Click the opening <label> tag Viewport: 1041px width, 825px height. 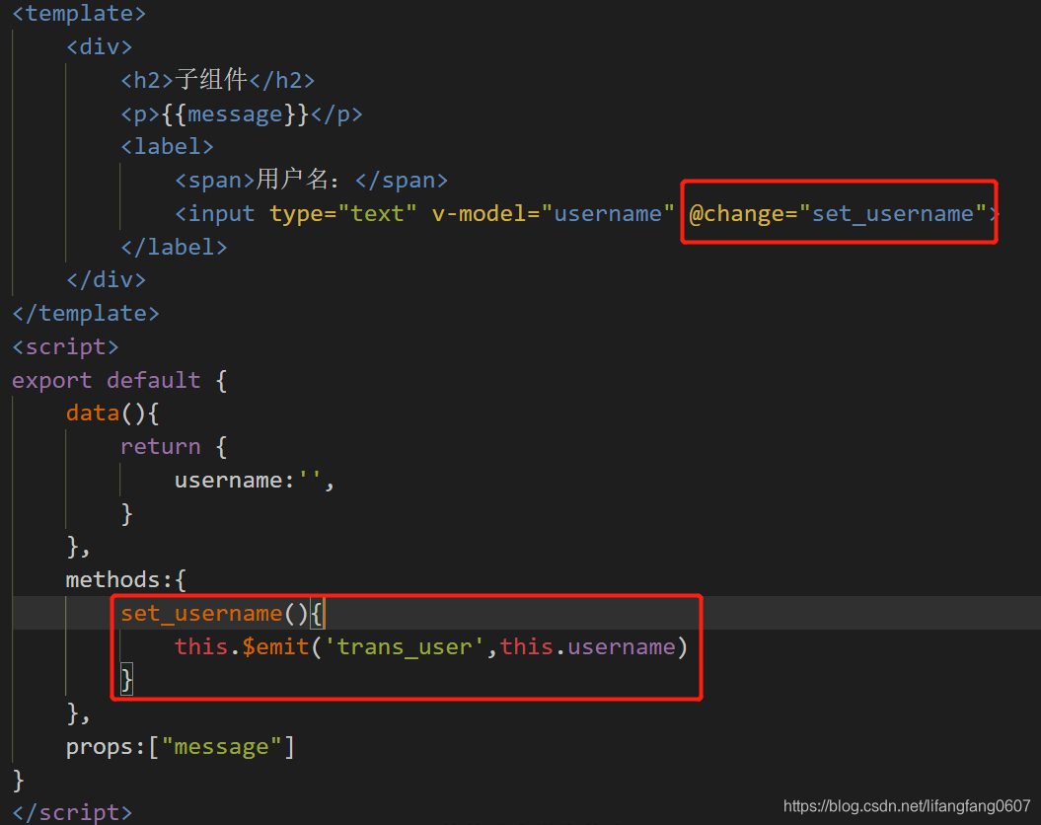tap(168, 147)
